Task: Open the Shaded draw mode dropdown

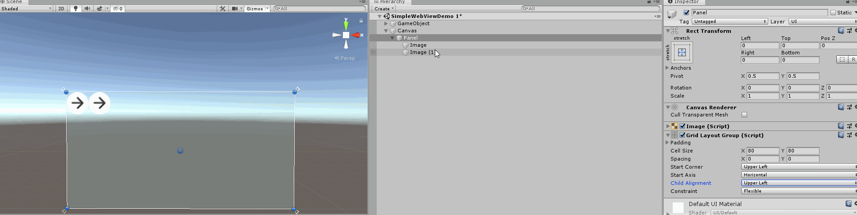Action: [27, 9]
